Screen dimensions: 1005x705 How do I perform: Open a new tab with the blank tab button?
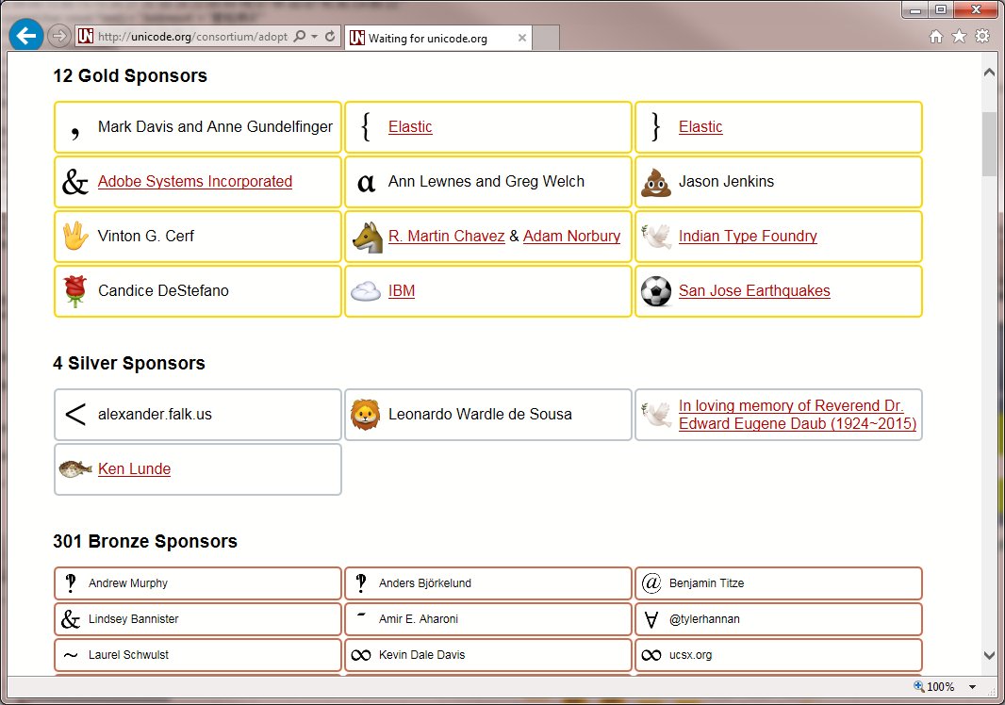point(547,39)
